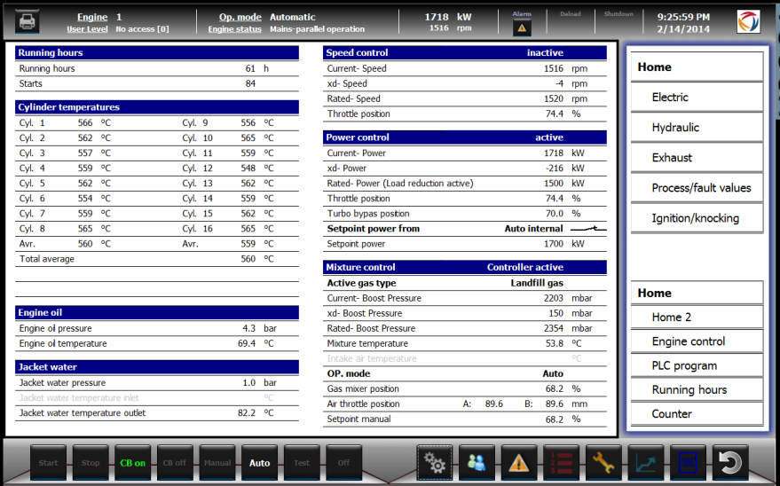Viewport: 780px width, 486px height.
Task: Open the trend chart icon
Action: click(x=646, y=463)
